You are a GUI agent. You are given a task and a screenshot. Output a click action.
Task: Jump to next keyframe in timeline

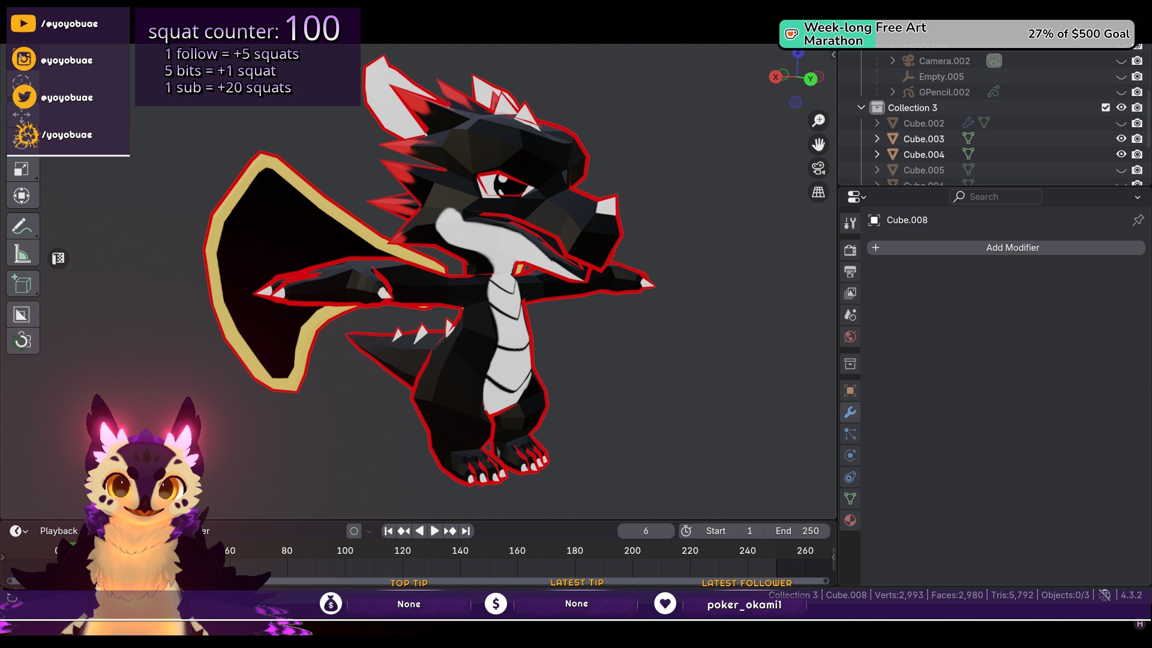(x=450, y=531)
